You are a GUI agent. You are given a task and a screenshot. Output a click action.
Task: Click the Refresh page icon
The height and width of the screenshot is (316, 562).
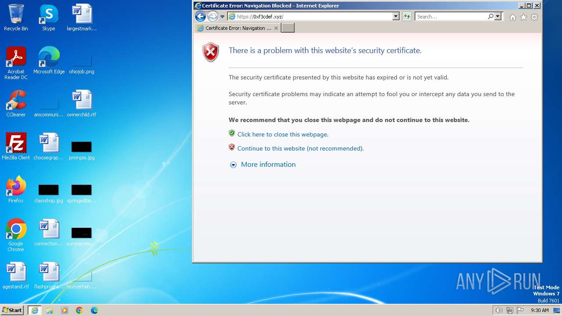[407, 17]
